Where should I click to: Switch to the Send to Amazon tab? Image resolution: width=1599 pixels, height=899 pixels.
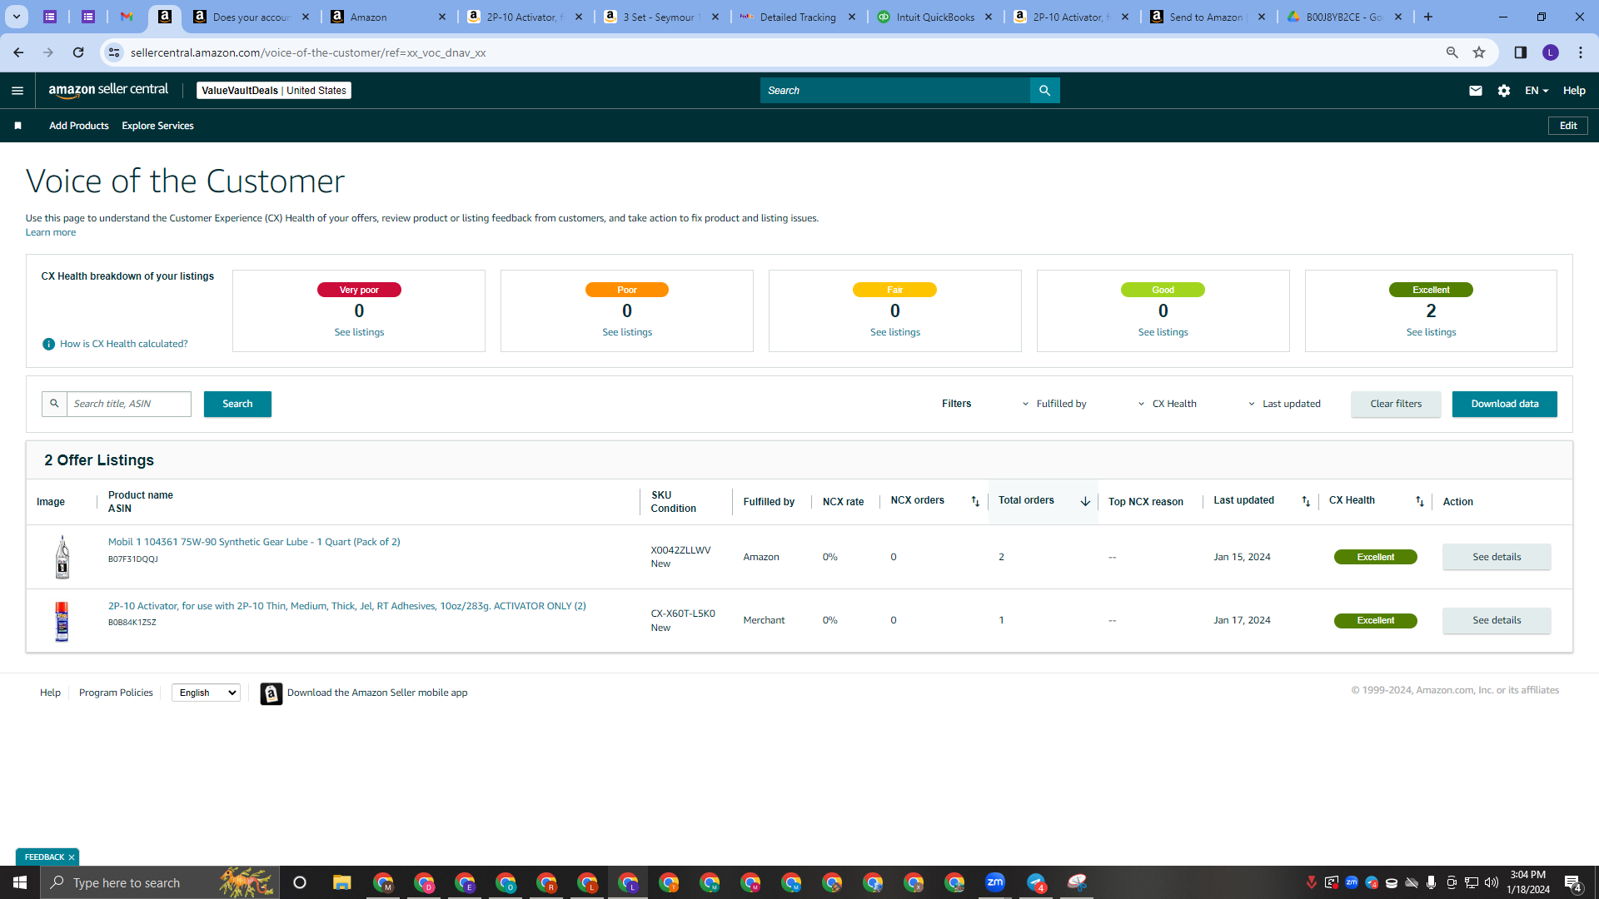(1208, 17)
